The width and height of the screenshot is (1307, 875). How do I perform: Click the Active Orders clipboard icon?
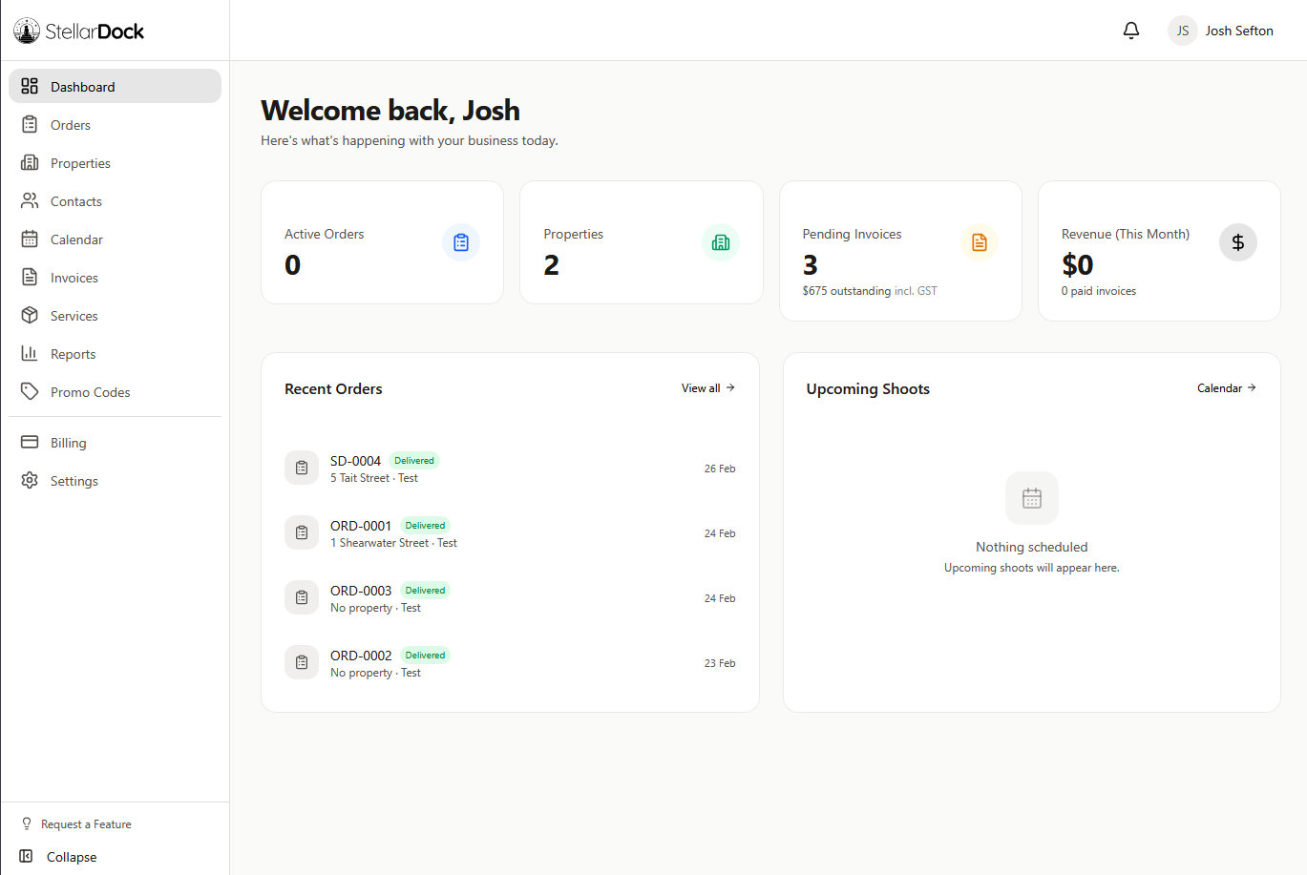(461, 242)
